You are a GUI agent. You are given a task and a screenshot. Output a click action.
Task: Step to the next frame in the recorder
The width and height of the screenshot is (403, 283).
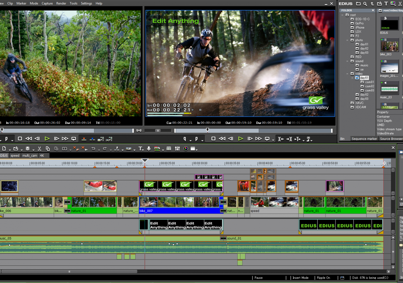(x=250, y=139)
